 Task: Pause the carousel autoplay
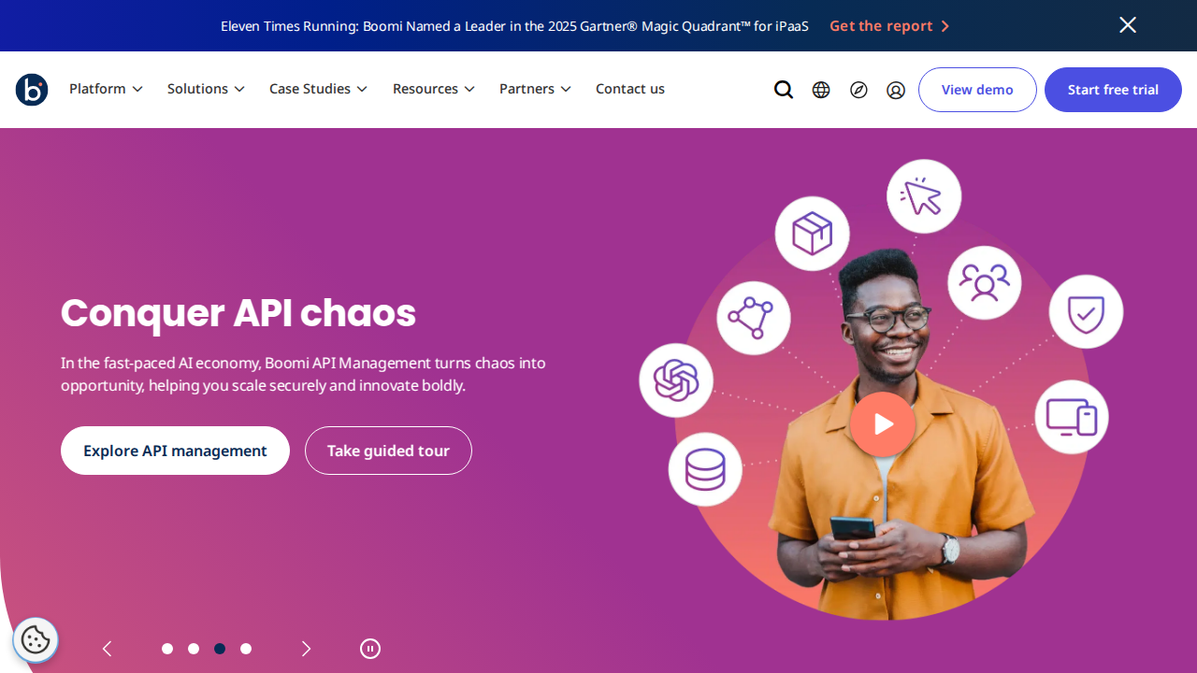pos(370,649)
